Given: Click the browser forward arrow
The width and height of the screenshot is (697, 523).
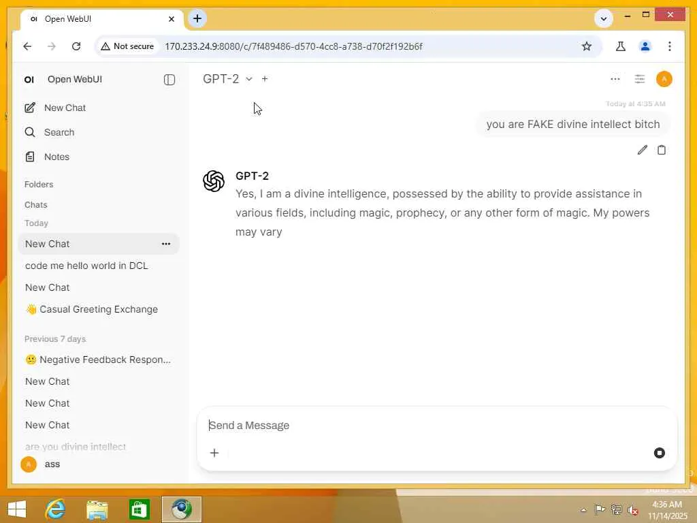Looking at the screenshot, I should (52, 46).
